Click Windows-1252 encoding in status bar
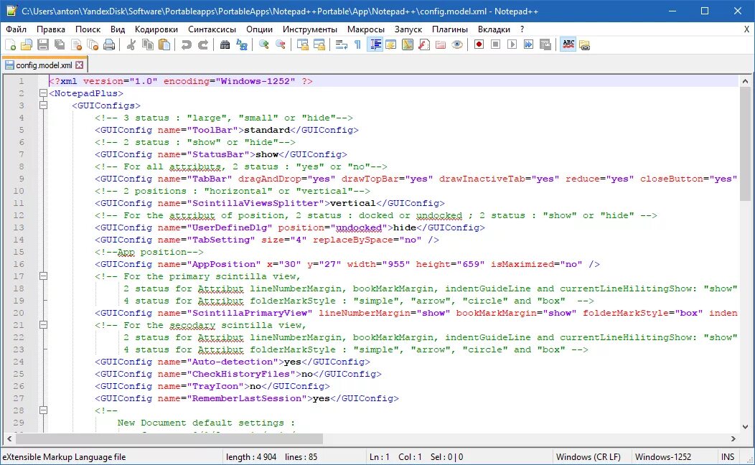Viewport: 755px width, 465px height. point(664,457)
